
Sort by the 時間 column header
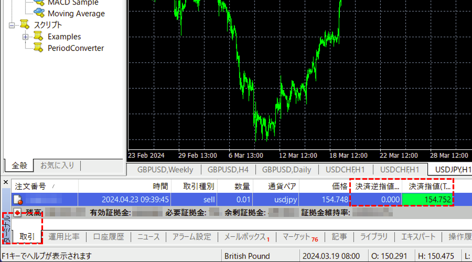pos(125,187)
